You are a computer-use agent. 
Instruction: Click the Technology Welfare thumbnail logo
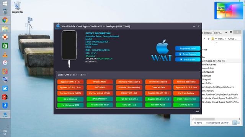click(229, 10)
